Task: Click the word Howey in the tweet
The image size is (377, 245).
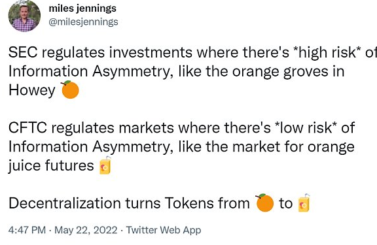Action: coord(32,90)
